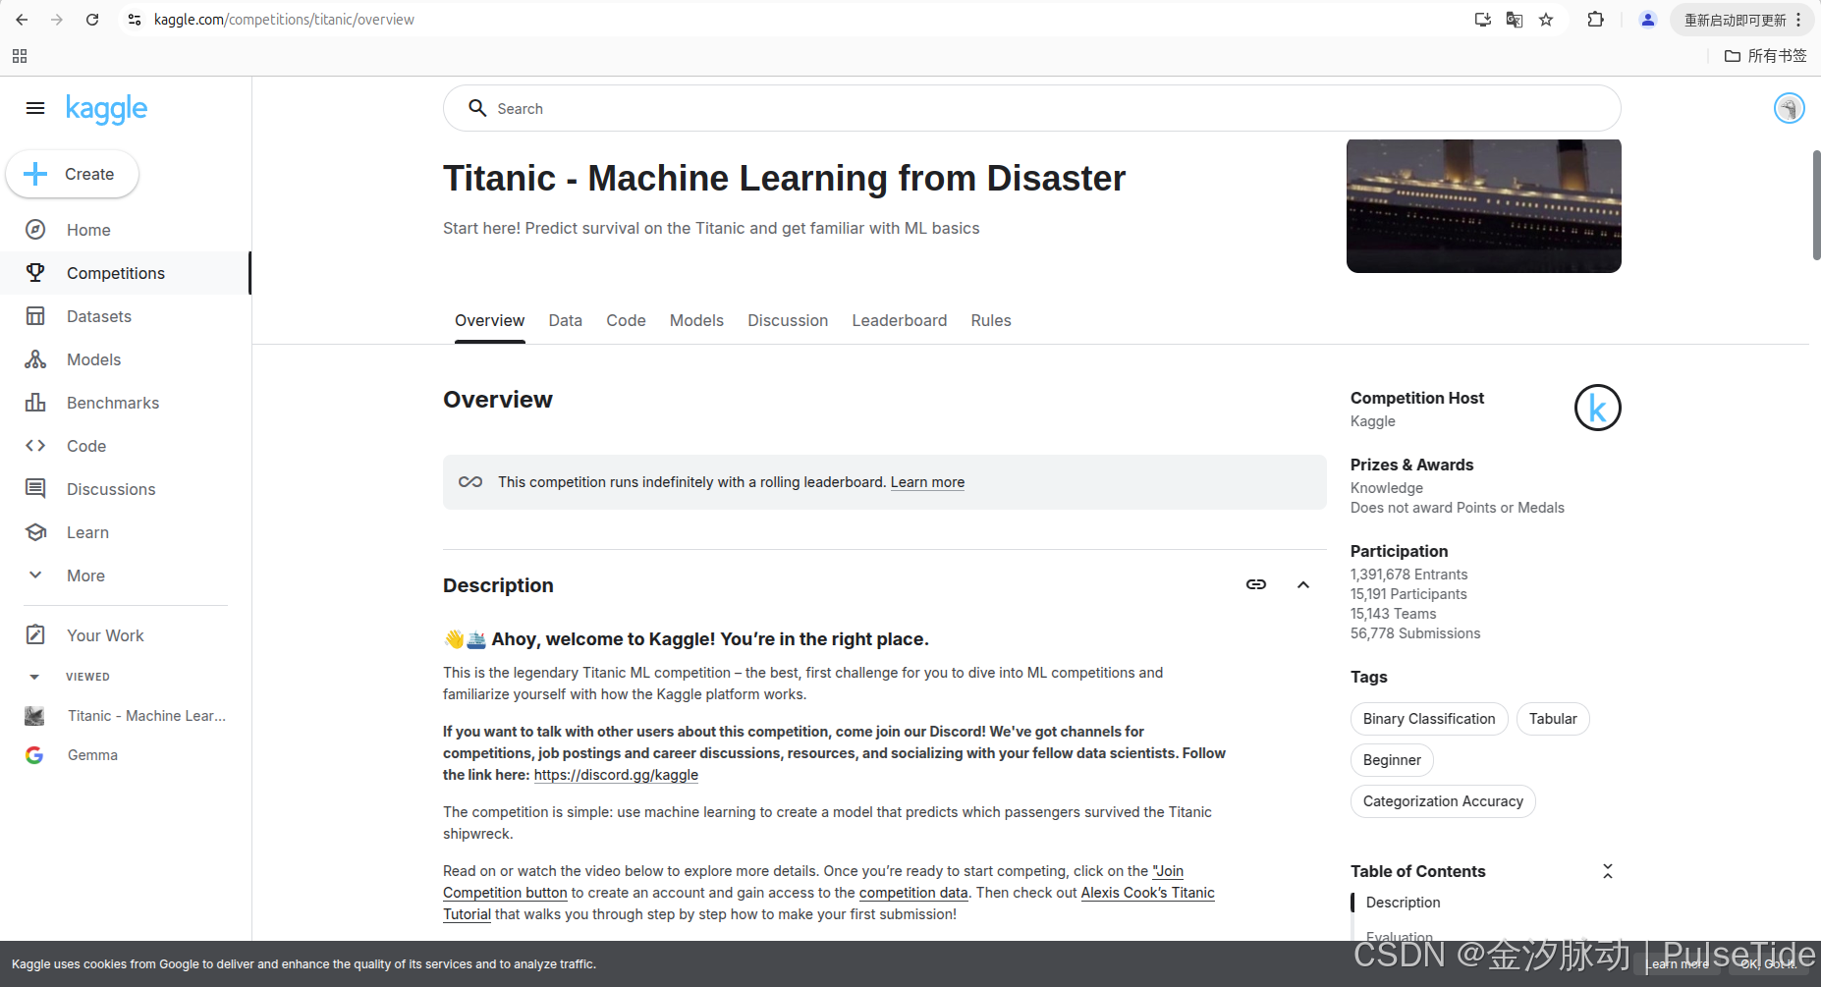Open Benchmarks in sidebar
The height and width of the screenshot is (987, 1821).
point(126,403)
